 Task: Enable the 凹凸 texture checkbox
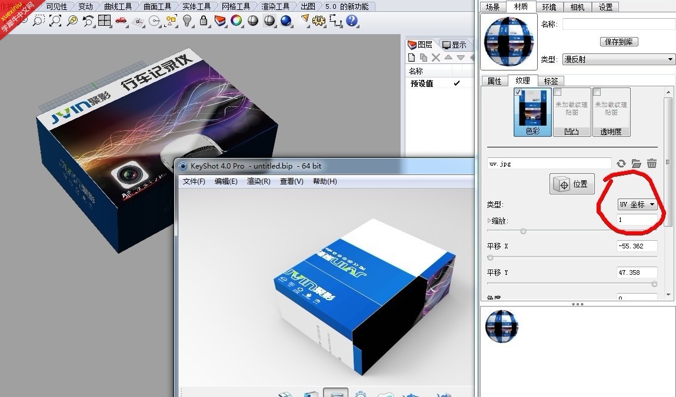point(557,92)
